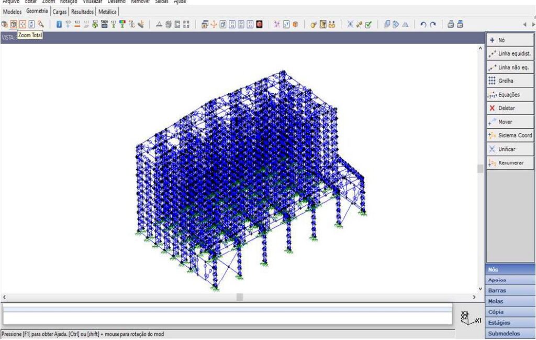
Task: Click the four squares grid icon
Action: 186,24
